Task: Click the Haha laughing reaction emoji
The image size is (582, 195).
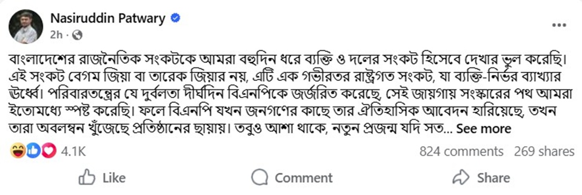Action: point(17,151)
